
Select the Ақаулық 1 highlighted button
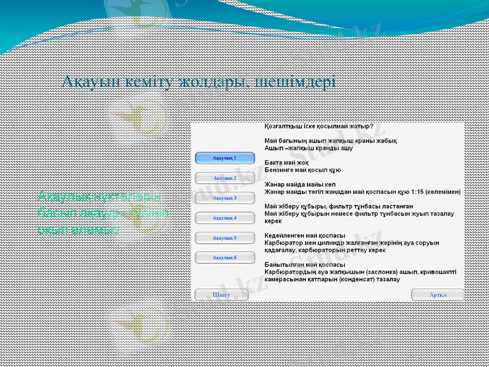point(225,157)
